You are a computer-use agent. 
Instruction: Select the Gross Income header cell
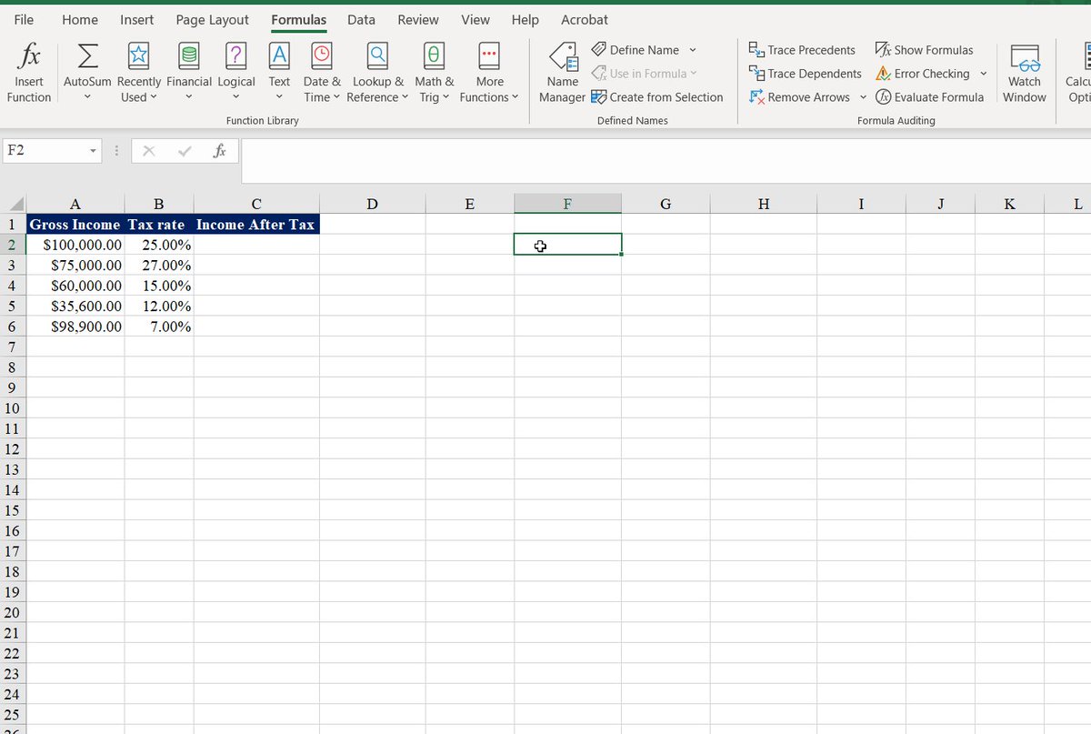pyautogui.click(x=75, y=224)
